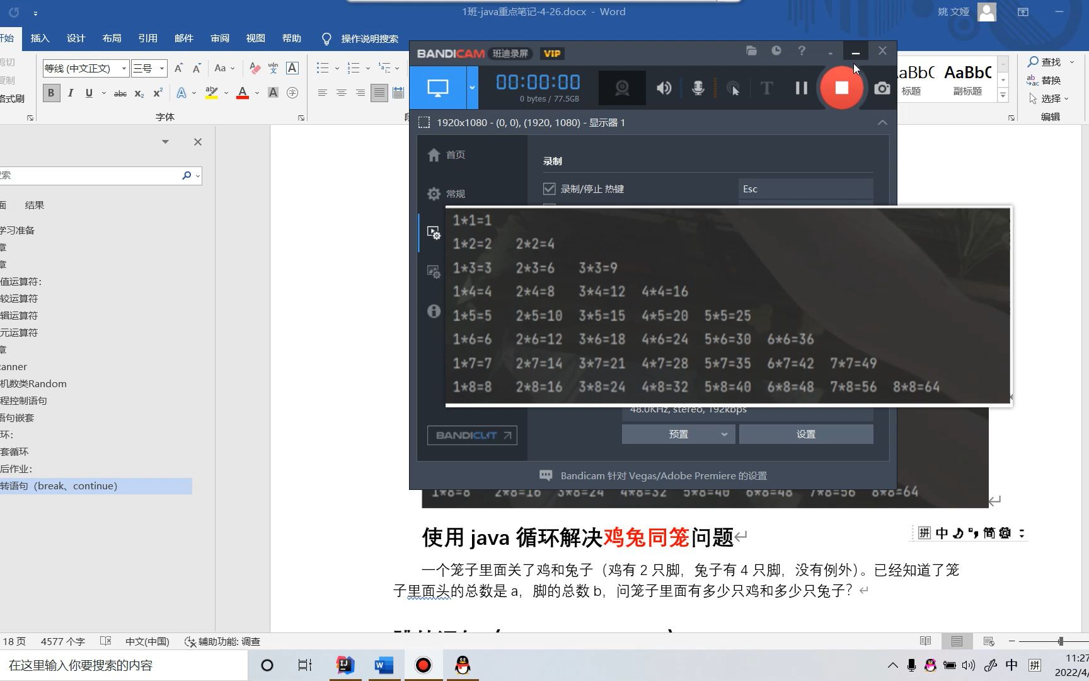
Task: Open text effects A dropdown arrow
Action: [x=194, y=93]
